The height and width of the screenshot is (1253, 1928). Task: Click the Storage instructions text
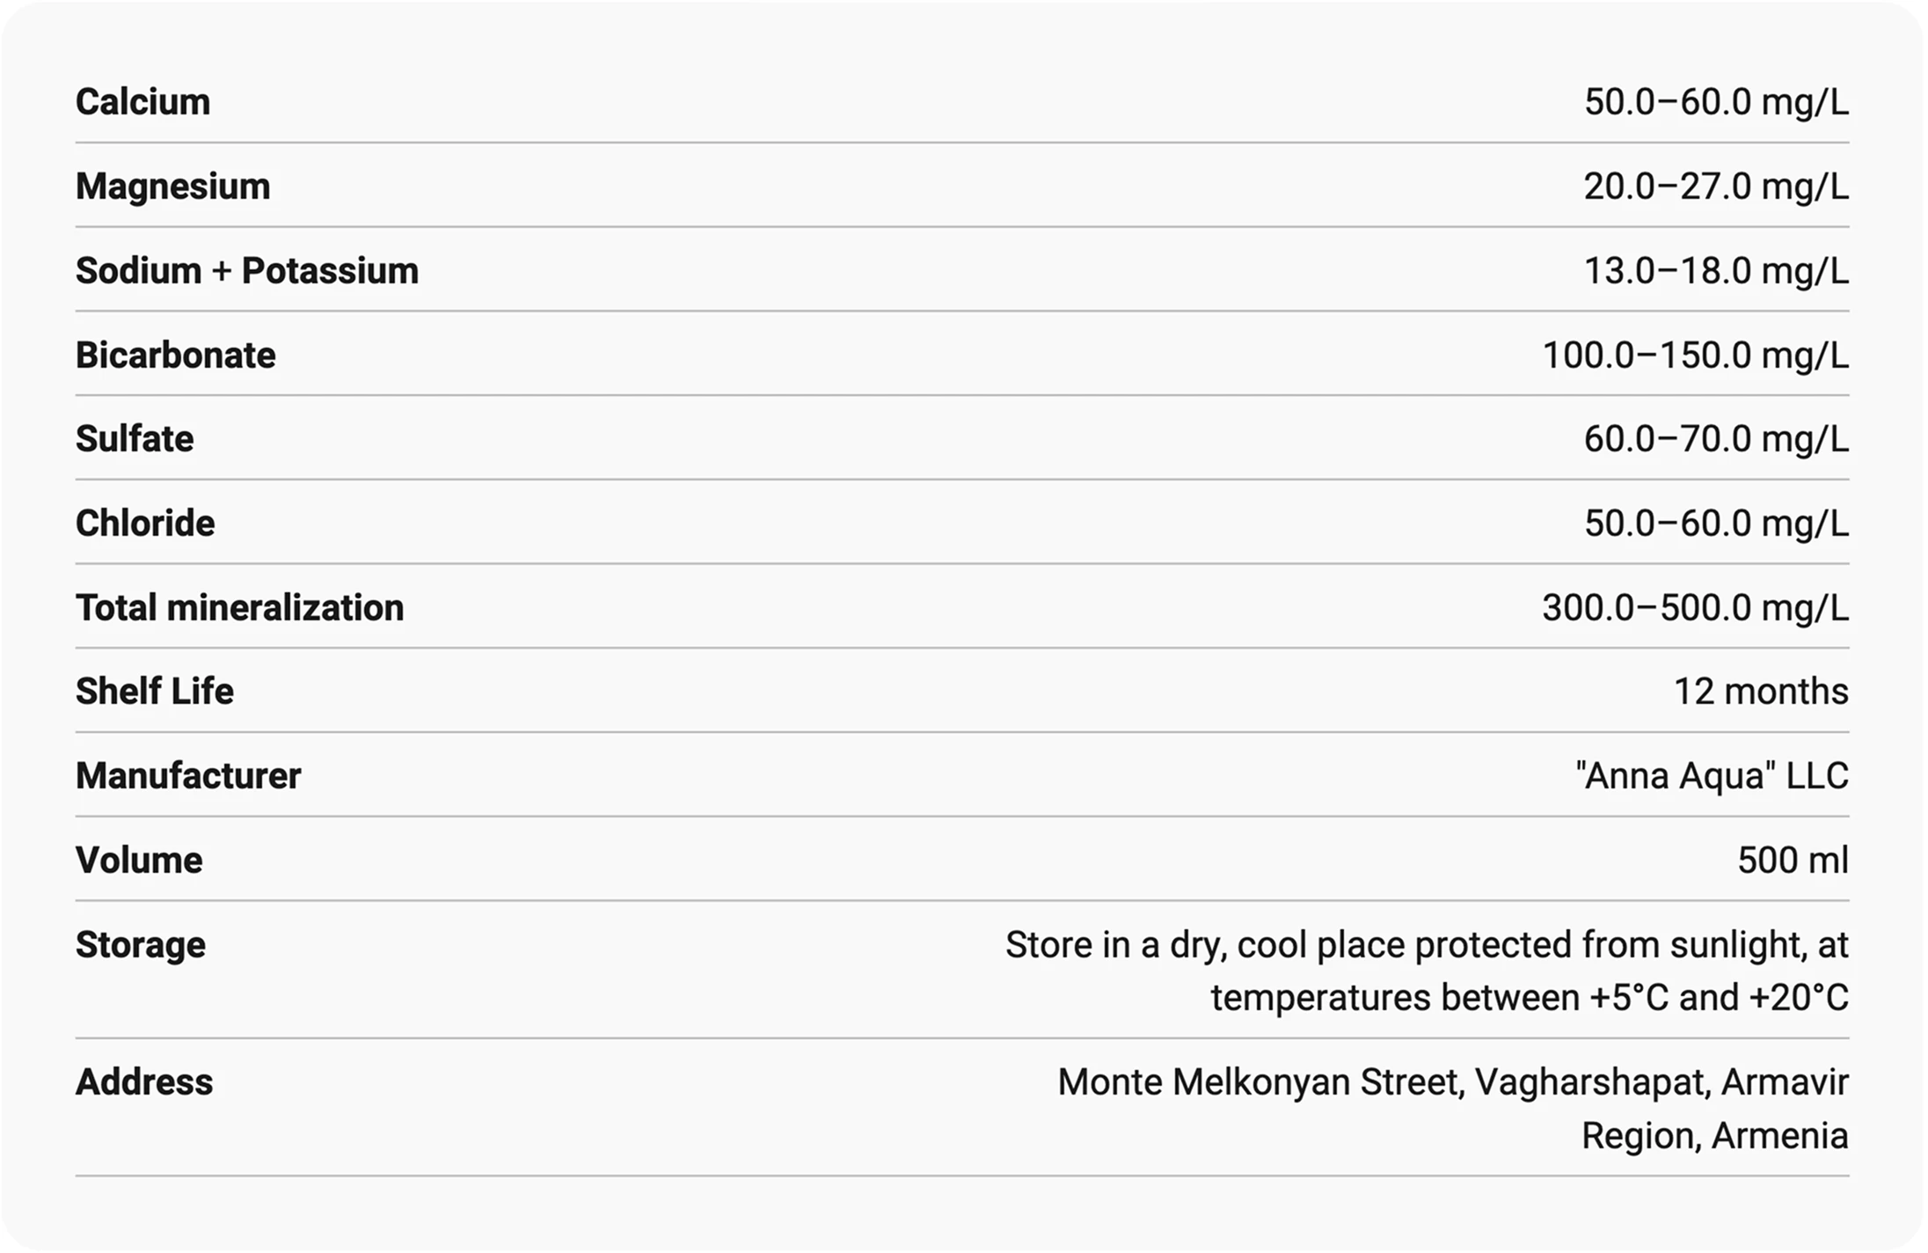[1426, 971]
